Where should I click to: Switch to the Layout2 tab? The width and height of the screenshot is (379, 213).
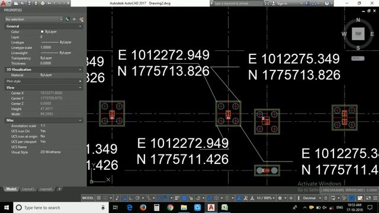click(x=46, y=189)
